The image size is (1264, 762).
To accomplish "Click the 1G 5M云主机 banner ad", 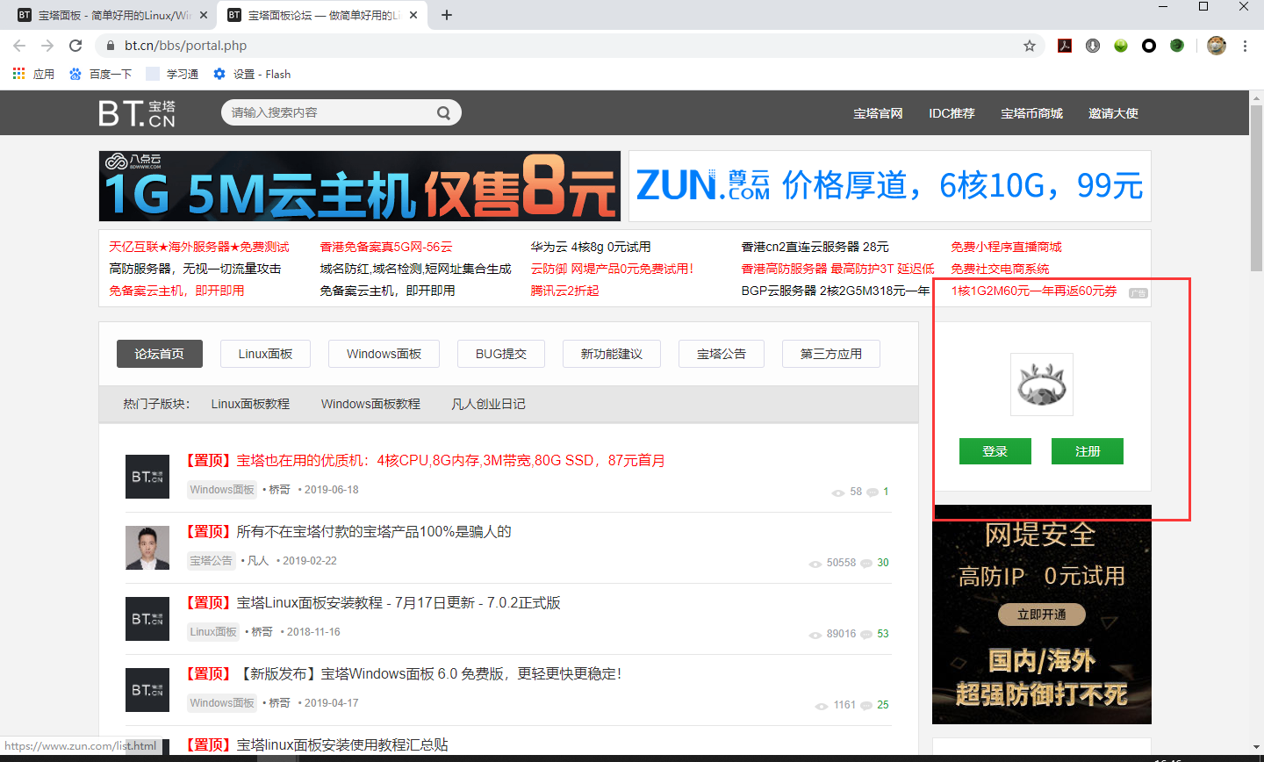I will (x=360, y=186).
